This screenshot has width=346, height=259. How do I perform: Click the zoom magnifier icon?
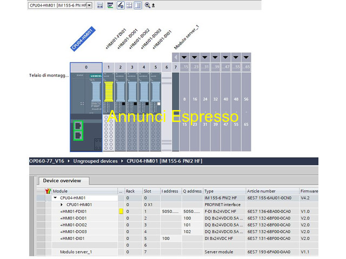(148, 5)
